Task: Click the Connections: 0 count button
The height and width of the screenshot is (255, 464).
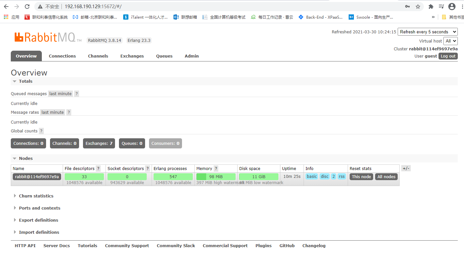Action: 28,144
